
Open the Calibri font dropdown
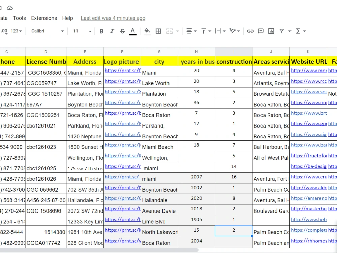point(48,31)
